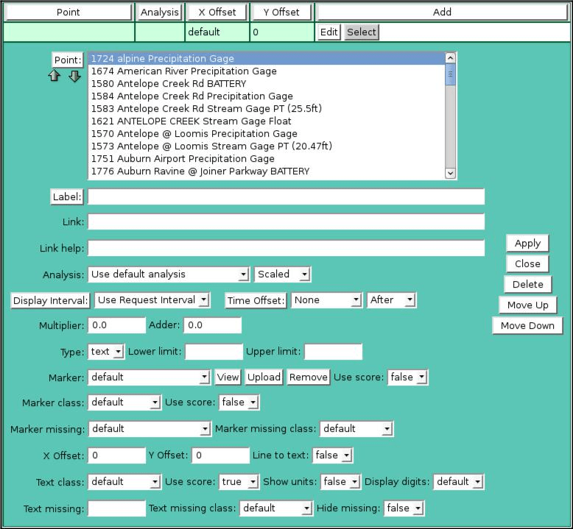This screenshot has width=573, height=529.
Task: Select 1674 American River Precipitation Gage
Action: click(x=183, y=71)
